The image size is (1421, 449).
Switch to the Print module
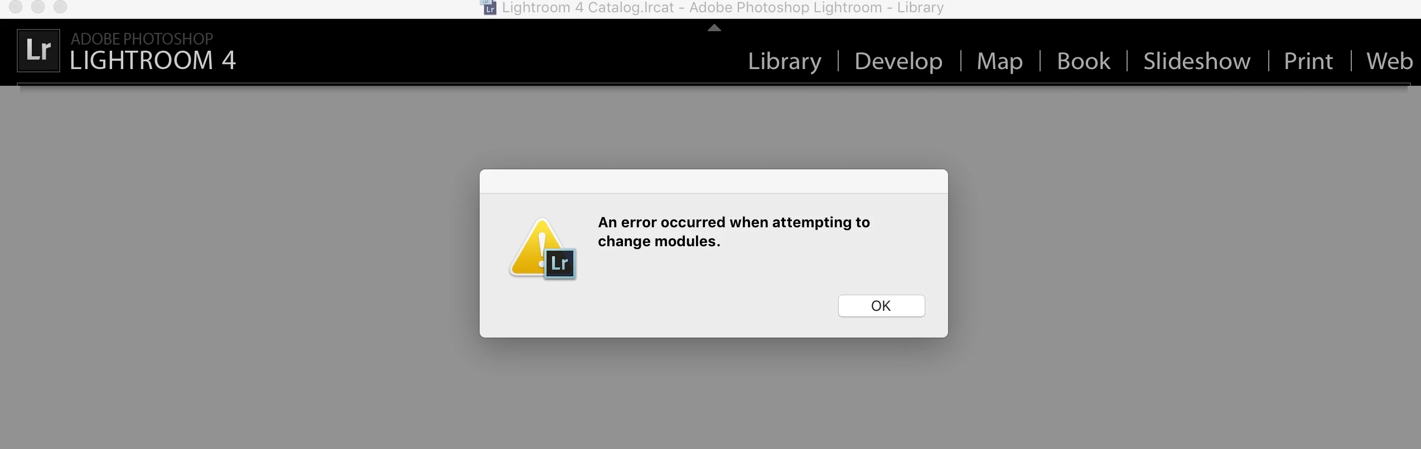(x=1308, y=61)
